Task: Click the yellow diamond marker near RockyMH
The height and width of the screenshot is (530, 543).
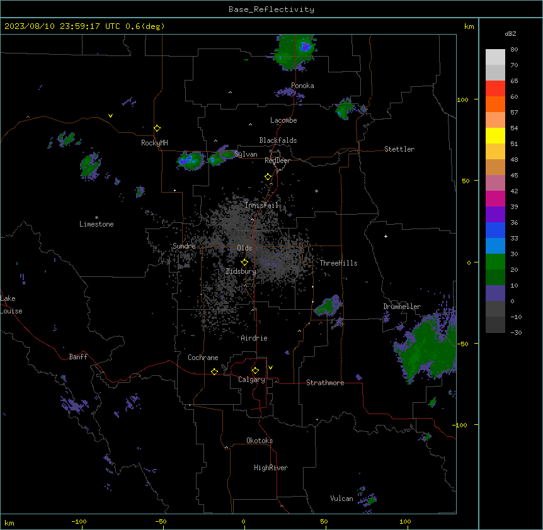Action: (x=157, y=128)
